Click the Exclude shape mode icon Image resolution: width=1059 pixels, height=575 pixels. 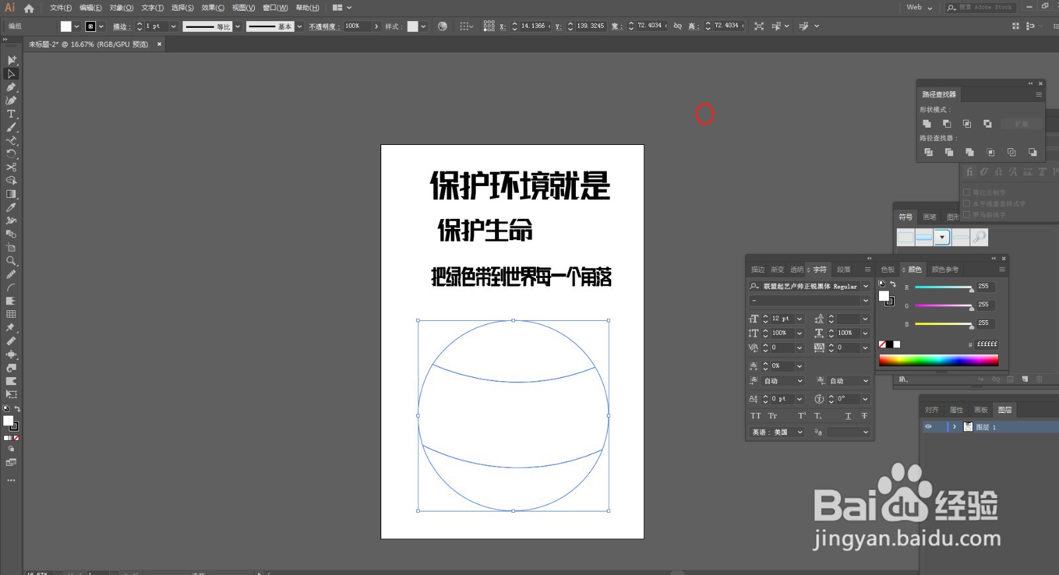pos(988,124)
